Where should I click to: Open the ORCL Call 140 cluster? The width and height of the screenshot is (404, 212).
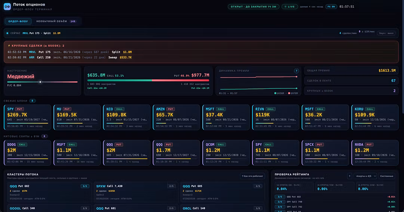coord(222,208)
